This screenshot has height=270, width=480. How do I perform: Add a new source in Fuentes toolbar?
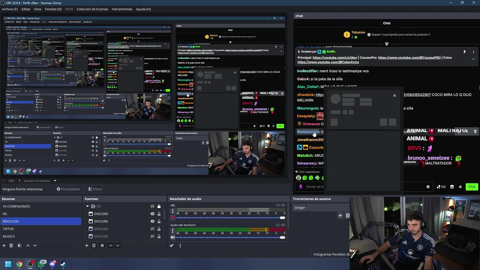click(x=87, y=246)
